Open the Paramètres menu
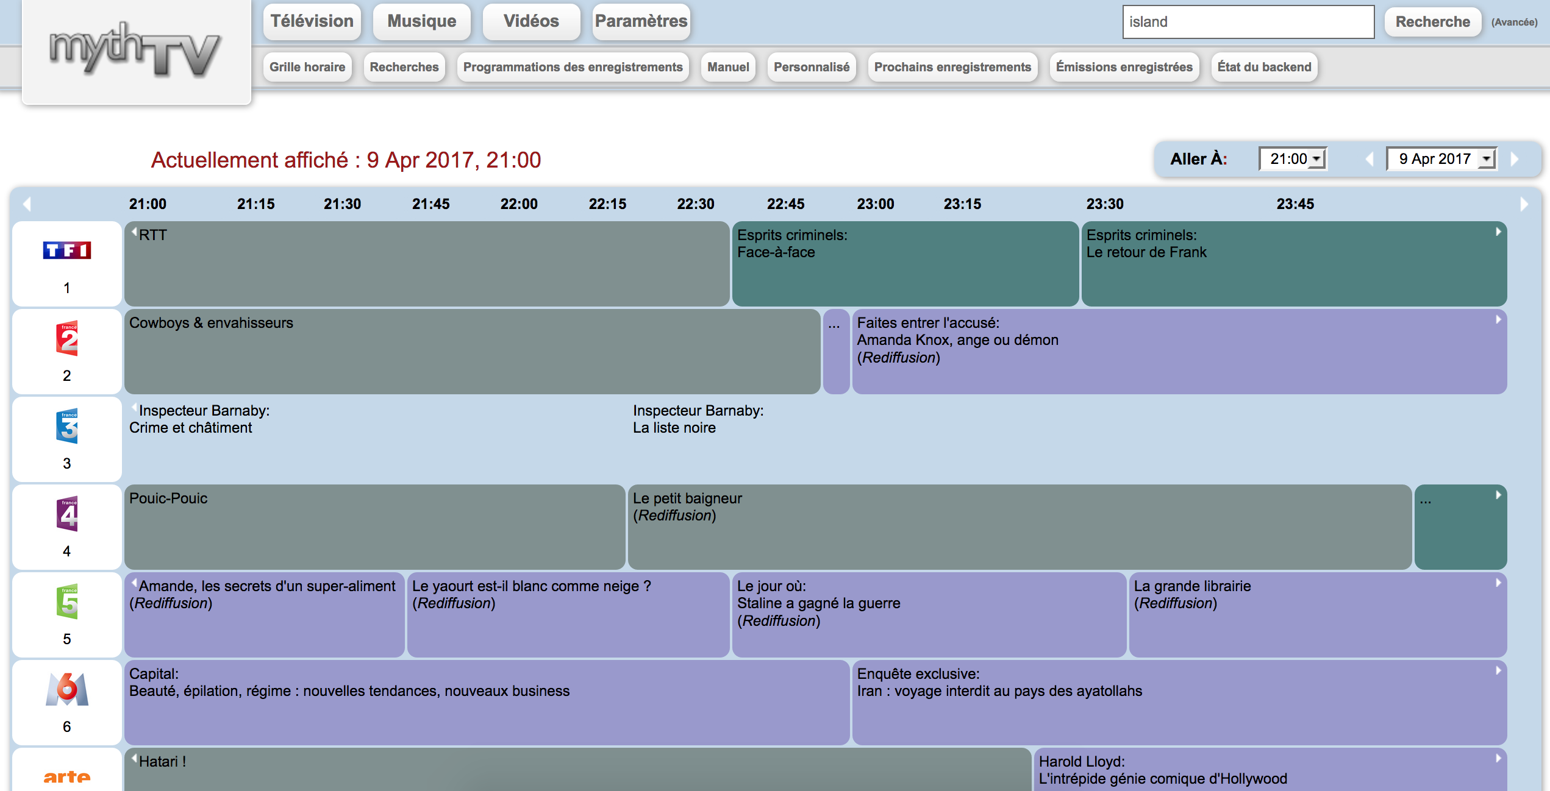The height and width of the screenshot is (791, 1550). click(641, 21)
